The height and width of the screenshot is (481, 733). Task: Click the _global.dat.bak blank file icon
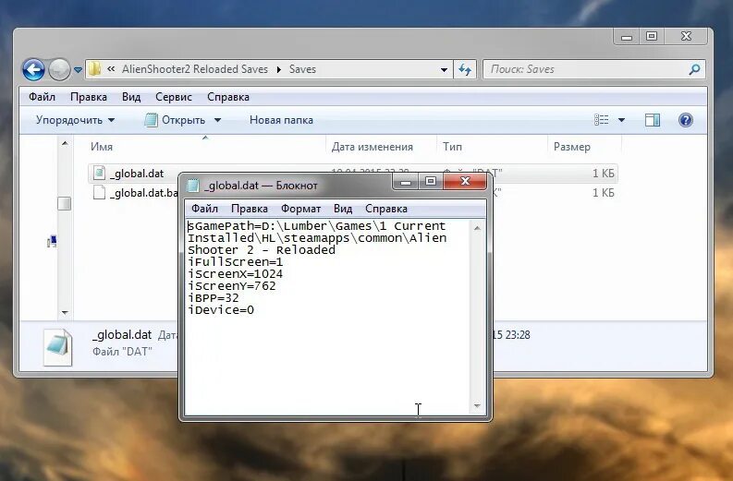[x=99, y=192]
